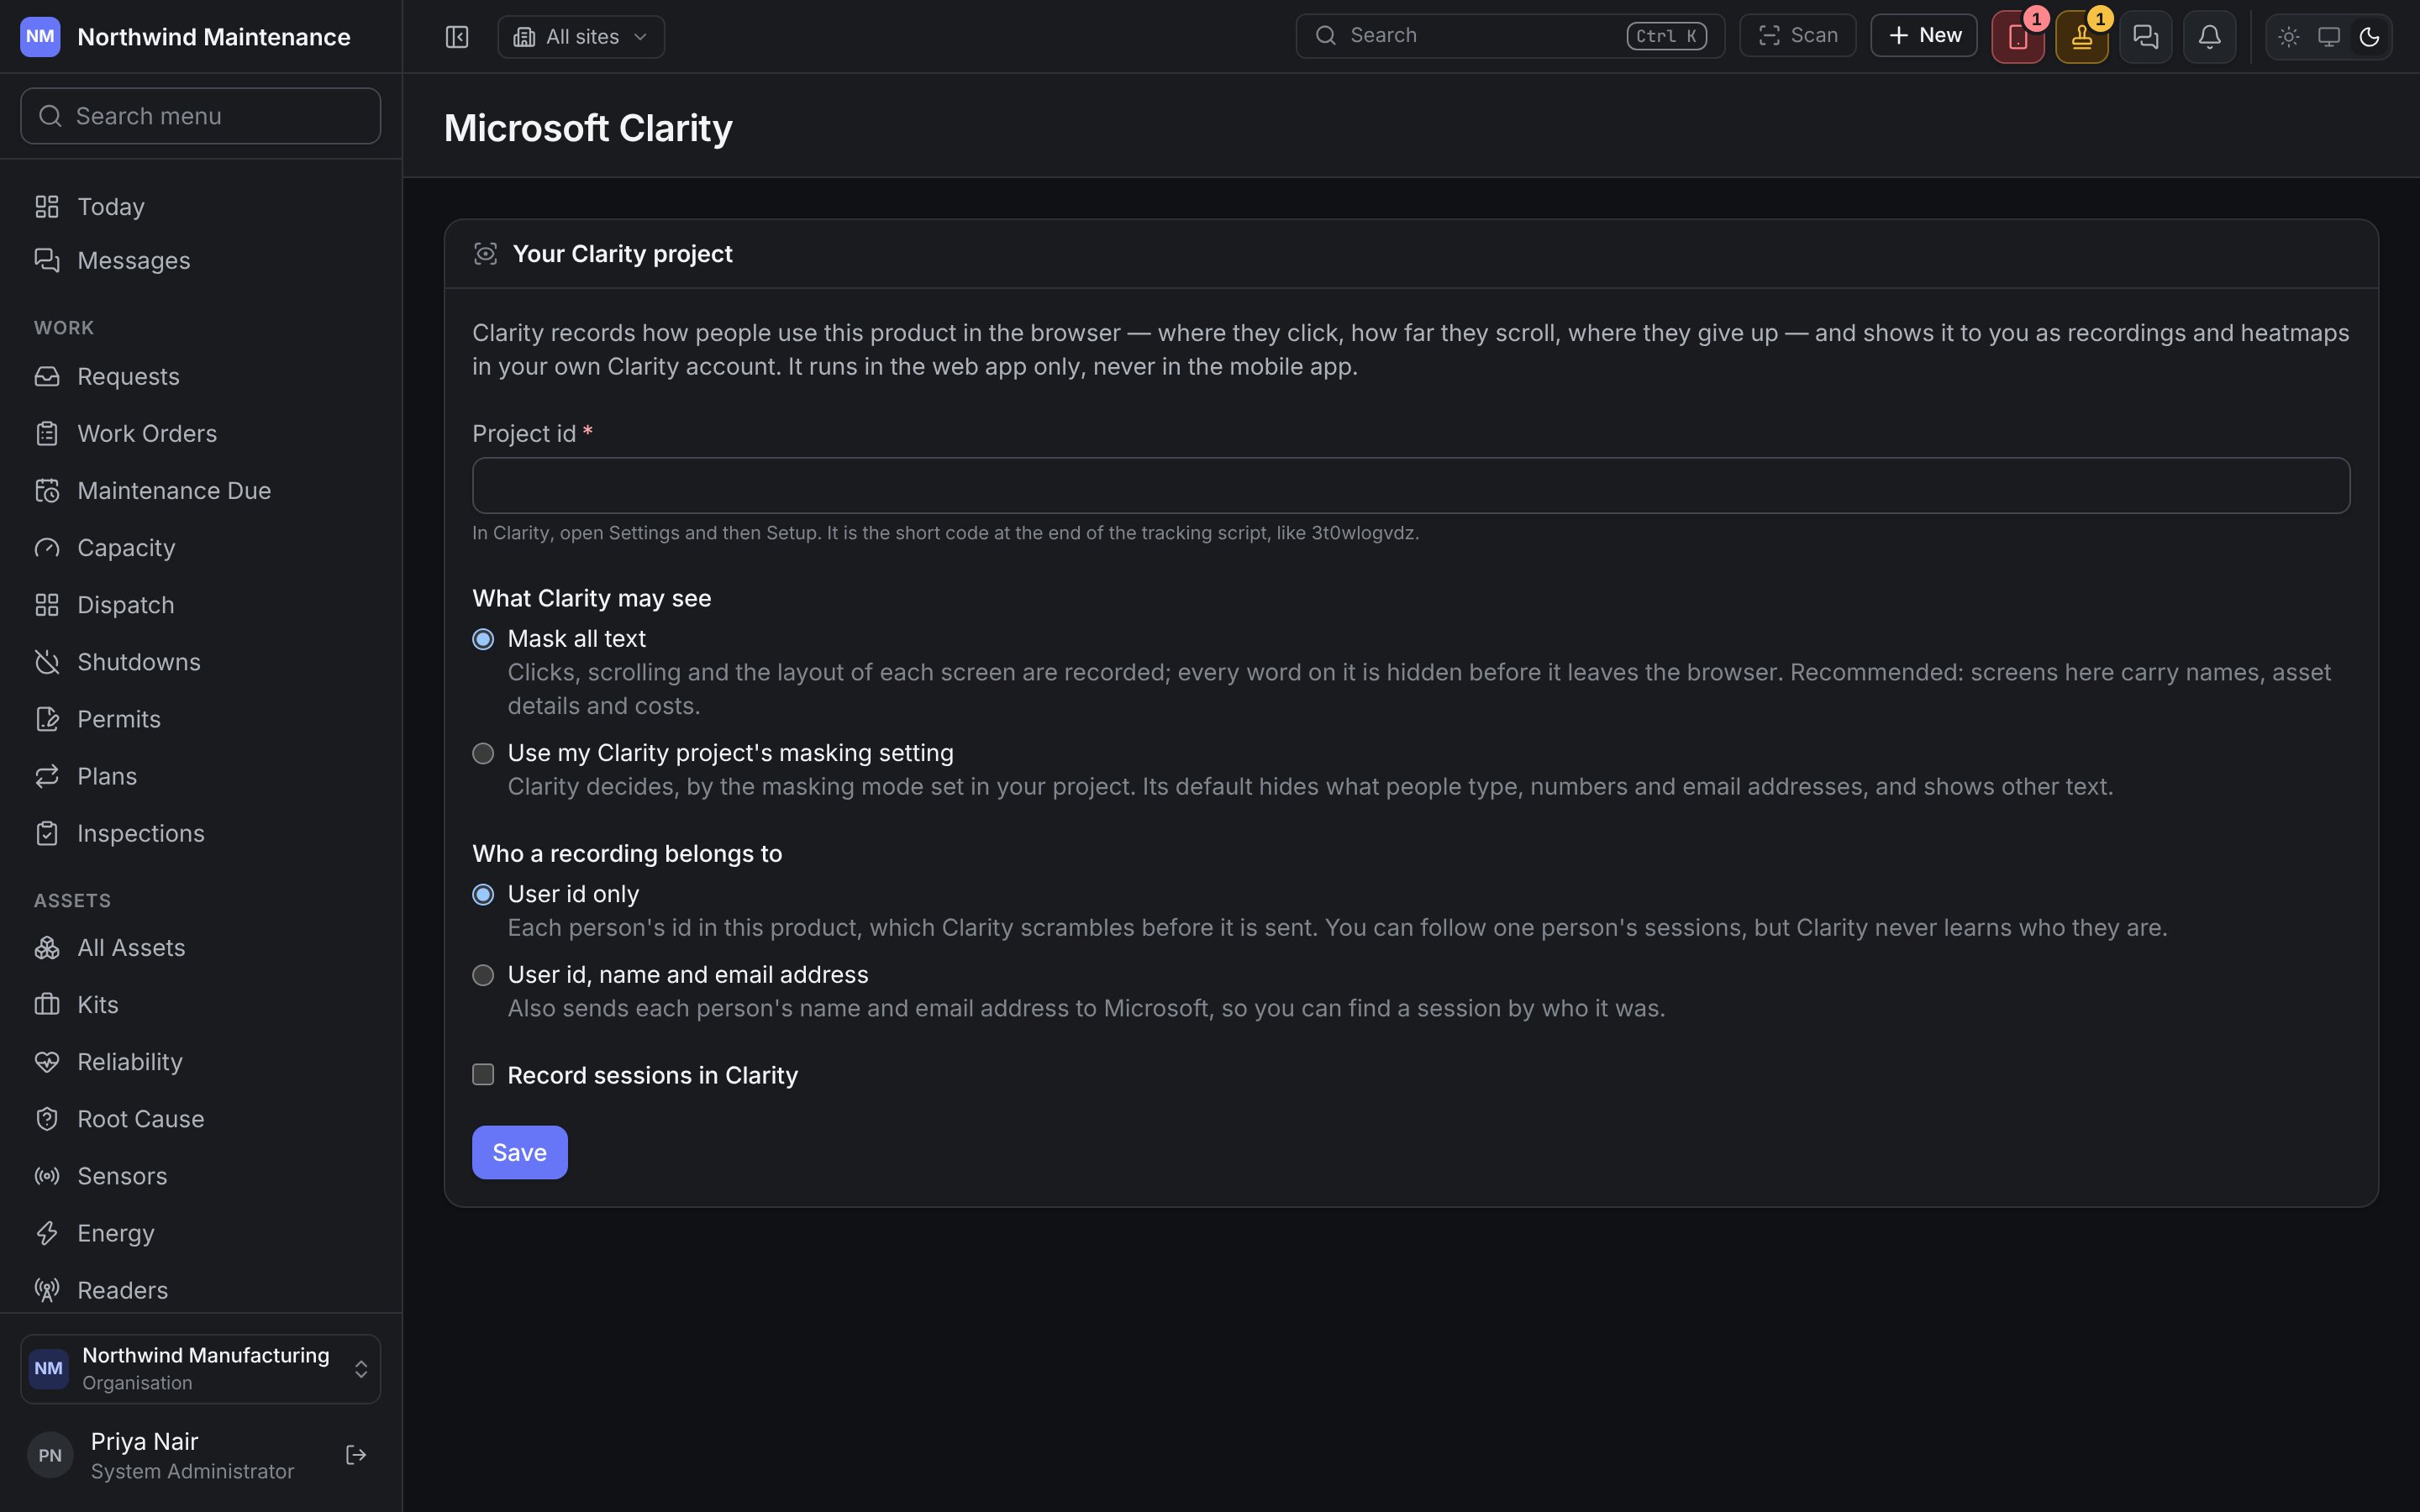Go to Maintenance Due

200,491
